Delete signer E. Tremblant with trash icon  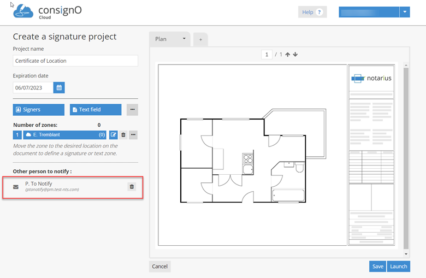click(x=123, y=135)
